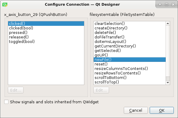Select the scrollToTop() slot
The width and height of the screenshot is (178, 118).
pos(130,82)
